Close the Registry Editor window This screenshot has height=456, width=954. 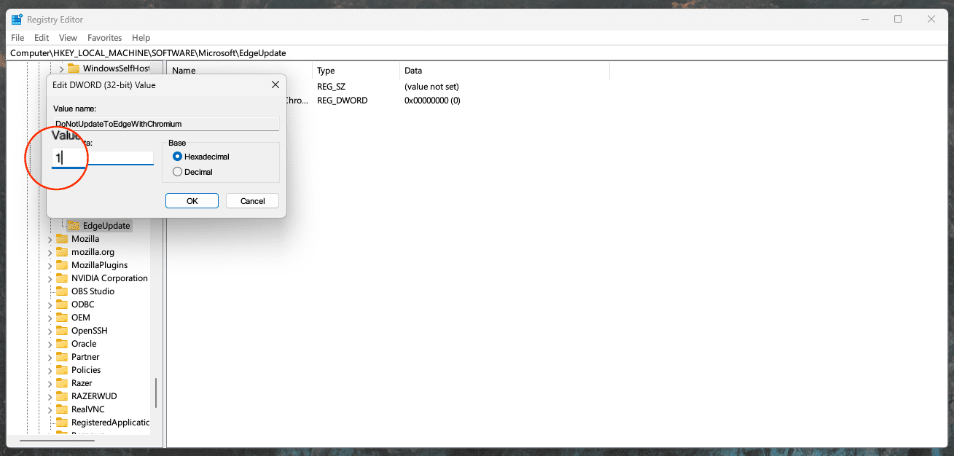[x=931, y=20]
